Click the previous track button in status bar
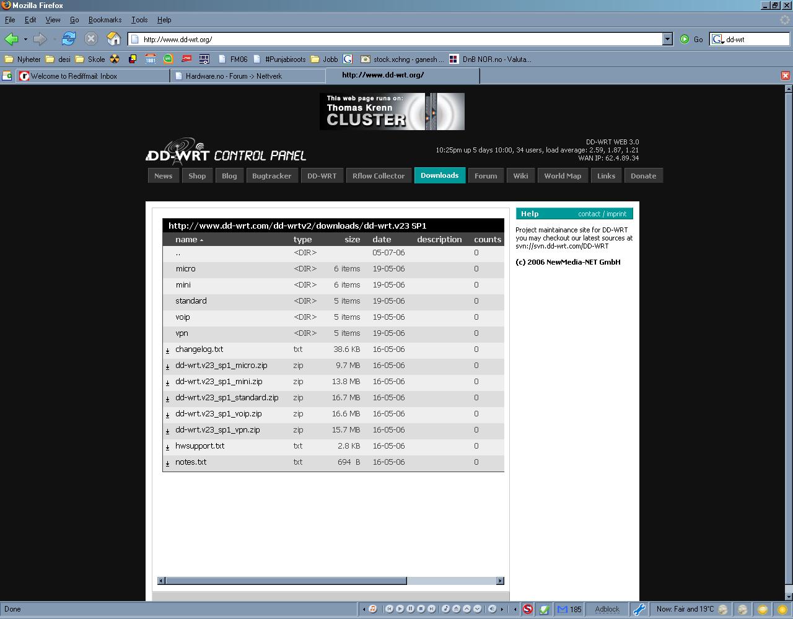 click(389, 609)
